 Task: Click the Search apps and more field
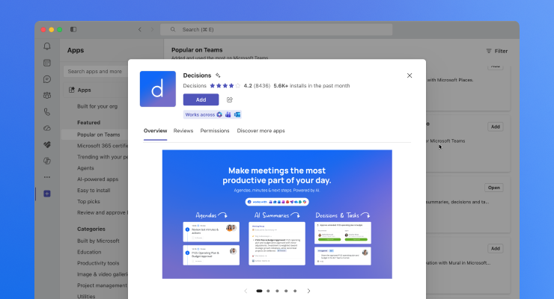(x=95, y=71)
